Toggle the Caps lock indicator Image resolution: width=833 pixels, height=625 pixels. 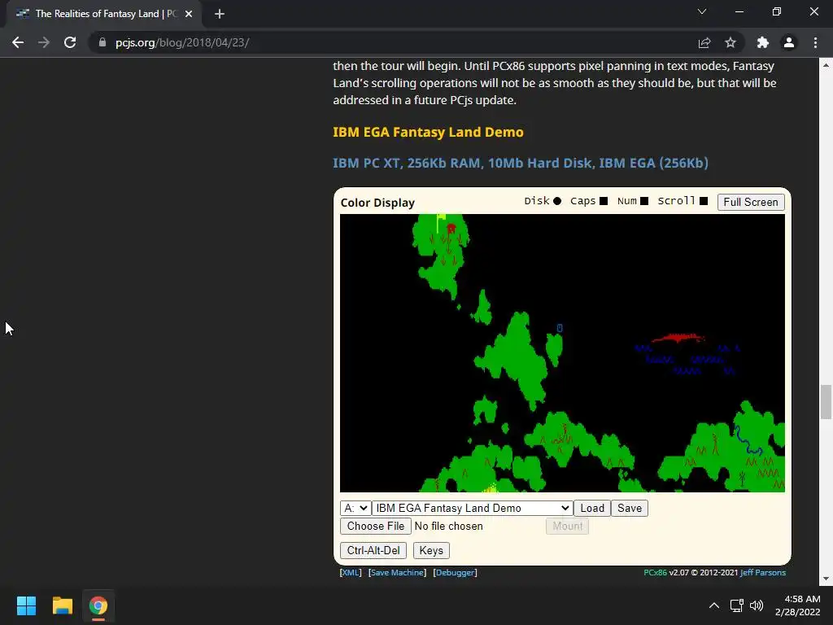(604, 201)
